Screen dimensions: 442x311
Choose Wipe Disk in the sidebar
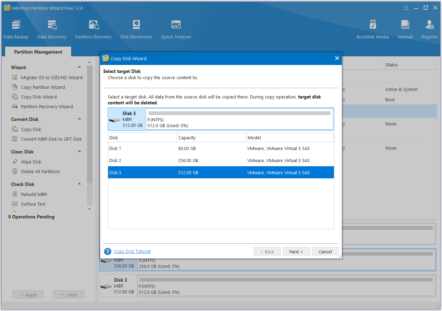[x=31, y=162]
